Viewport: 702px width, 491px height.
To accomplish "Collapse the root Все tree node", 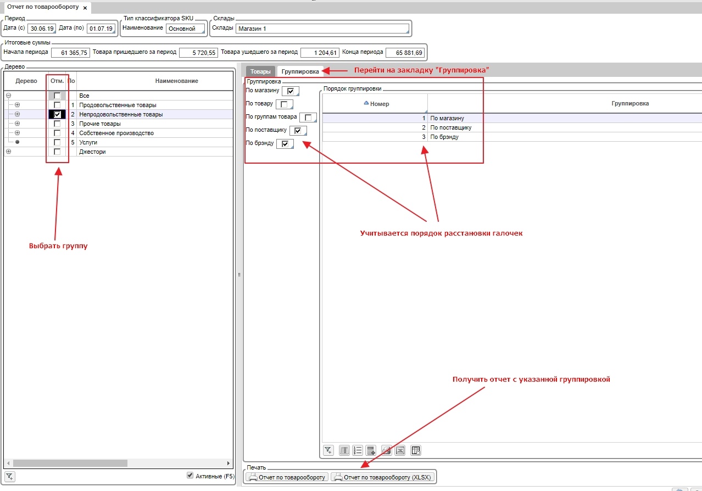I will coord(8,96).
